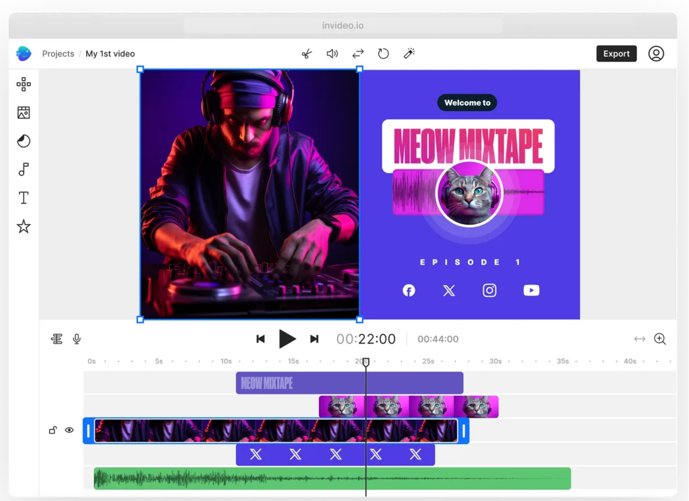Image resolution: width=689 pixels, height=501 pixels.
Task: Open the volume control in top toolbar
Action: (332, 54)
